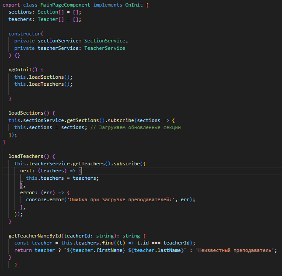Click the 'error:' callback key

[28, 192]
